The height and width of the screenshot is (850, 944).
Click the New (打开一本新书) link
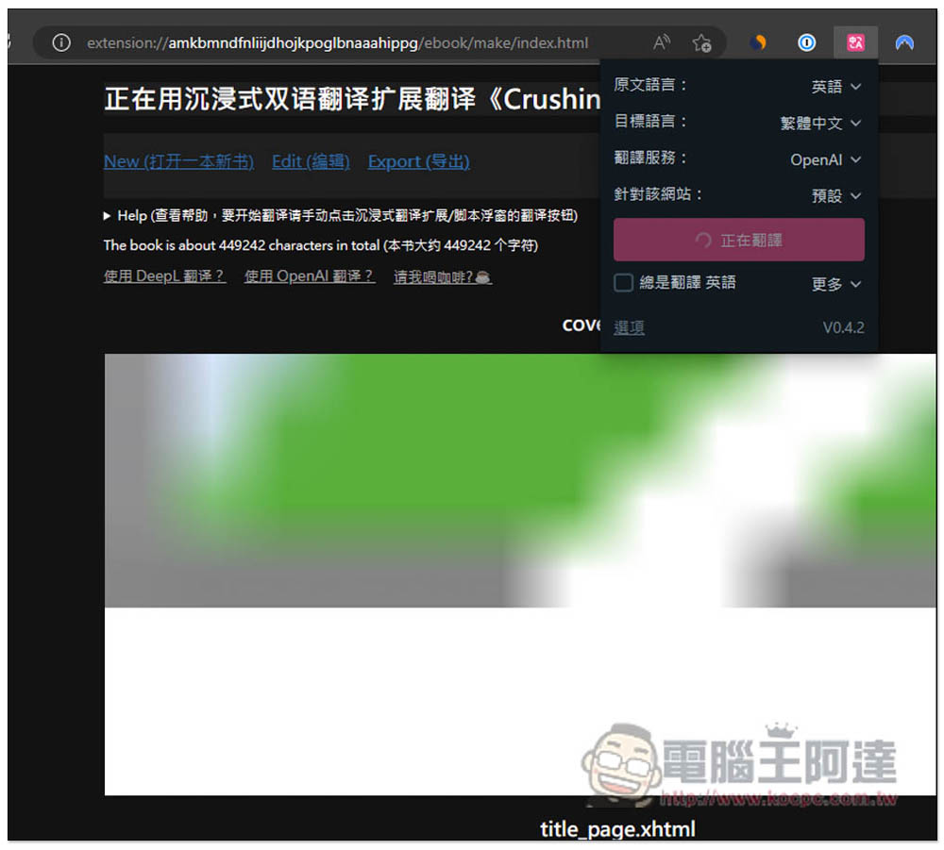coord(178,161)
